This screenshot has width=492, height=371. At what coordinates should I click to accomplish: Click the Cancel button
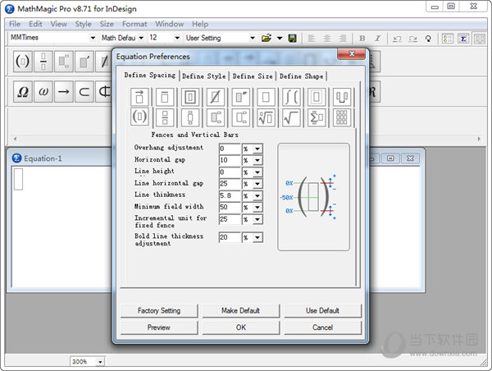(322, 327)
